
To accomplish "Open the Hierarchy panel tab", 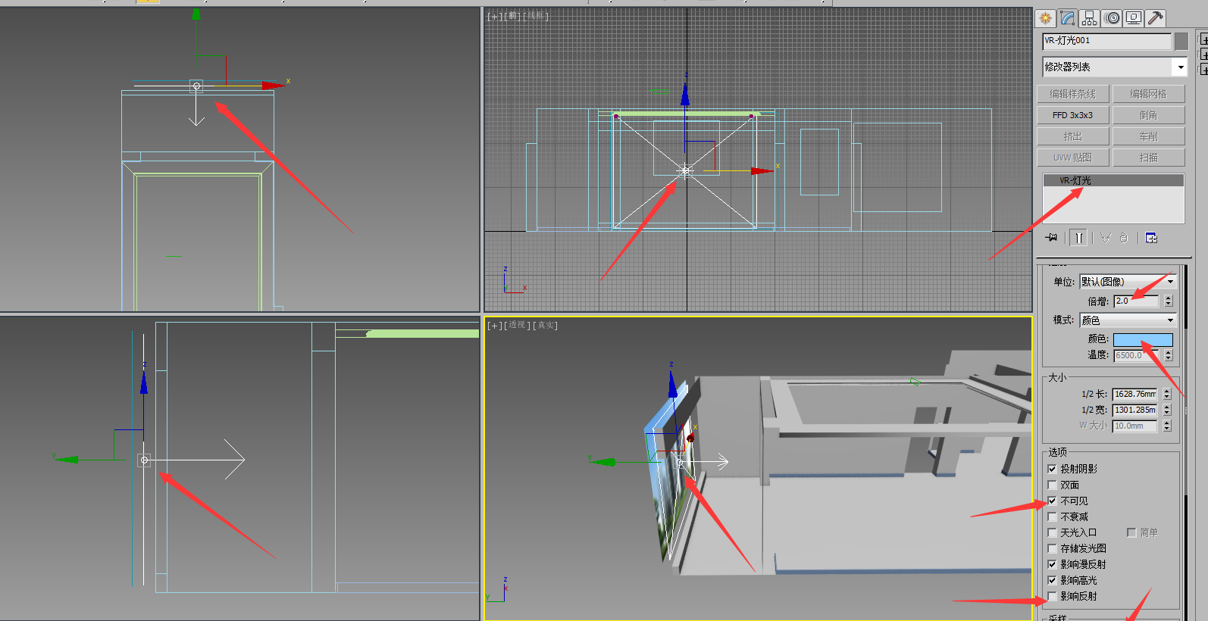I will click(x=1090, y=18).
